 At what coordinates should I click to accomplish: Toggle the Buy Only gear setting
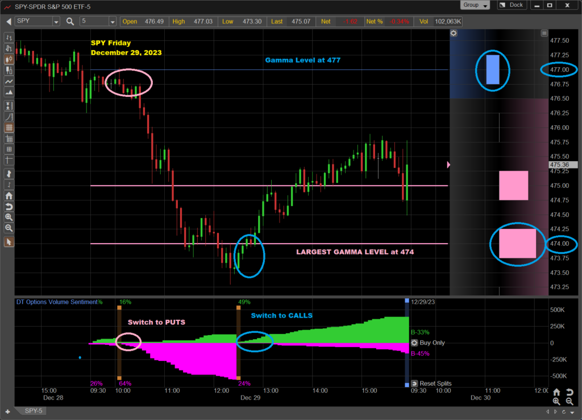coord(414,343)
